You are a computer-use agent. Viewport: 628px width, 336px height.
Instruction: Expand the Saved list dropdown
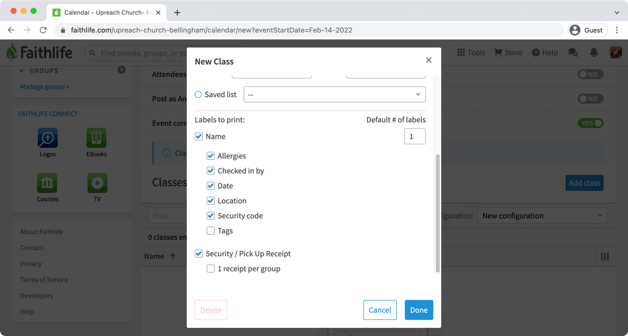point(334,94)
